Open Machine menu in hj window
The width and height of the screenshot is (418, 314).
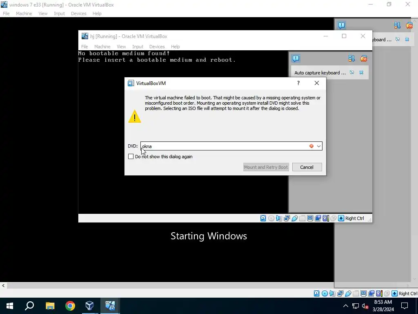(x=102, y=47)
